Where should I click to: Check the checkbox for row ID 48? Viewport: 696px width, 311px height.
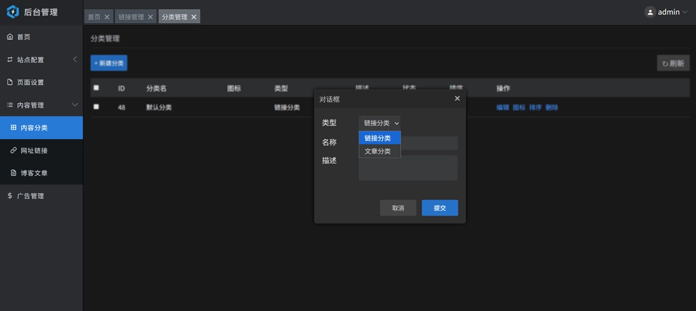click(96, 107)
